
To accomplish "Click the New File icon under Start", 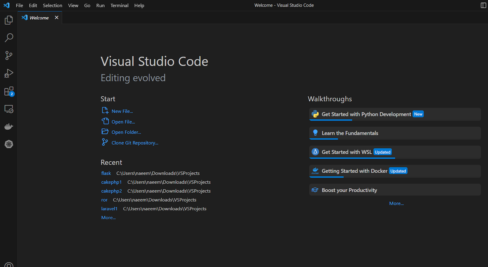I will click(105, 111).
